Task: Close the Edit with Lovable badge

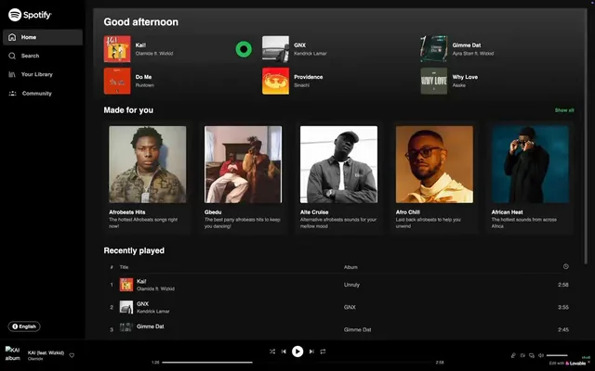Action: tap(588, 362)
